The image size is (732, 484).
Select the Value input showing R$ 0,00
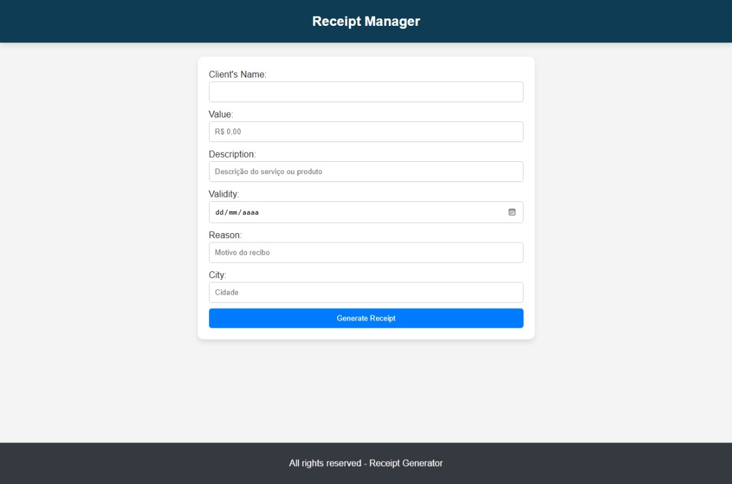click(366, 131)
